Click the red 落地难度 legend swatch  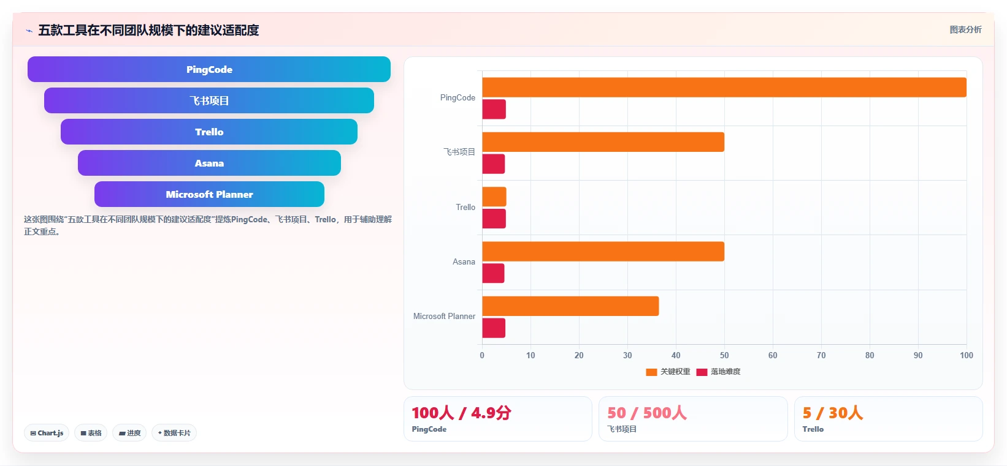(702, 372)
